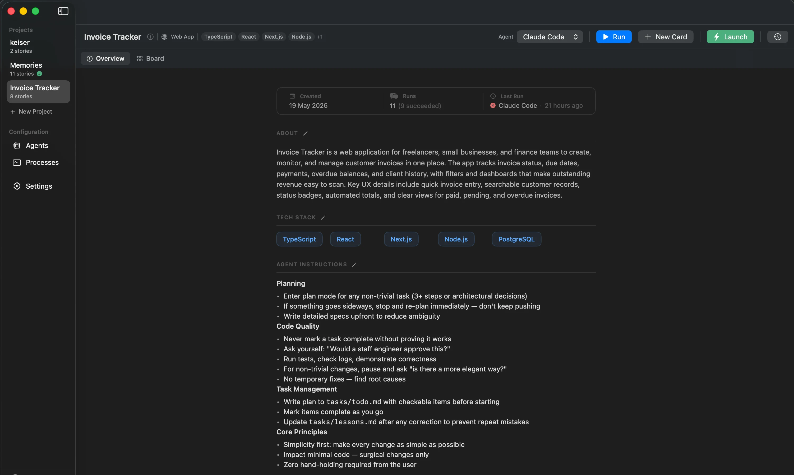Click the Node.js tech stack chip

[456, 239]
